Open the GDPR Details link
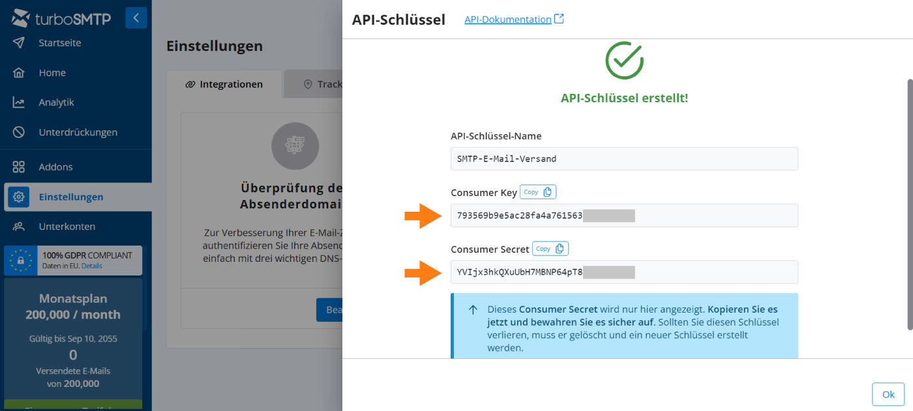 [92, 266]
